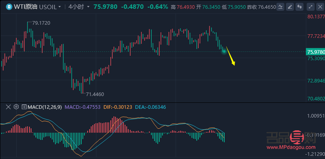Select the DIF:-0.30123 value
The width and height of the screenshot is (325, 159).
coord(117,107)
